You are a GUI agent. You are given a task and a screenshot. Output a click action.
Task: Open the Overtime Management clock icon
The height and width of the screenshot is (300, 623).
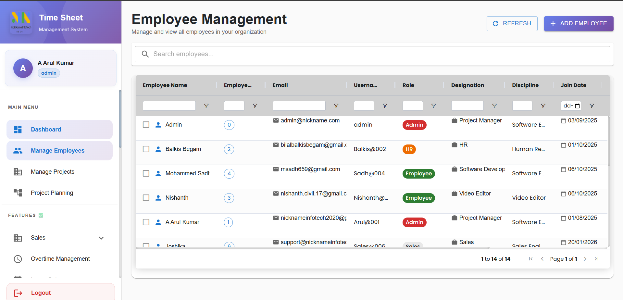[18, 259]
